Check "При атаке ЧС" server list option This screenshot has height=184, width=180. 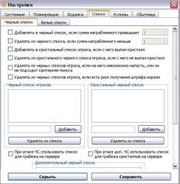(x=10, y=154)
